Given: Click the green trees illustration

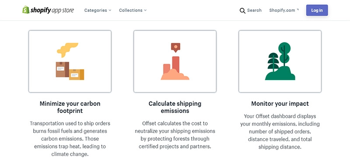Looking at the screenshot, I should tap(280, 61).
